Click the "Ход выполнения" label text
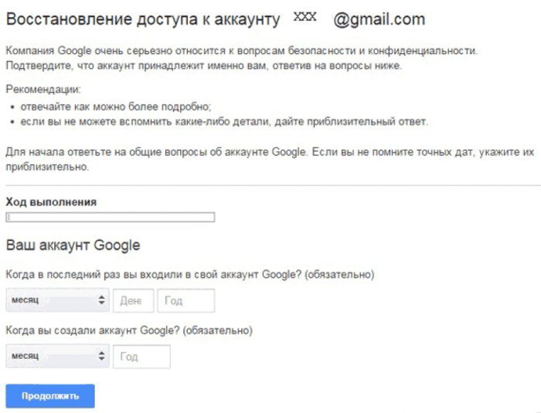Image resolution: width=541 pixels, height=413 pixels. (51, 202)
